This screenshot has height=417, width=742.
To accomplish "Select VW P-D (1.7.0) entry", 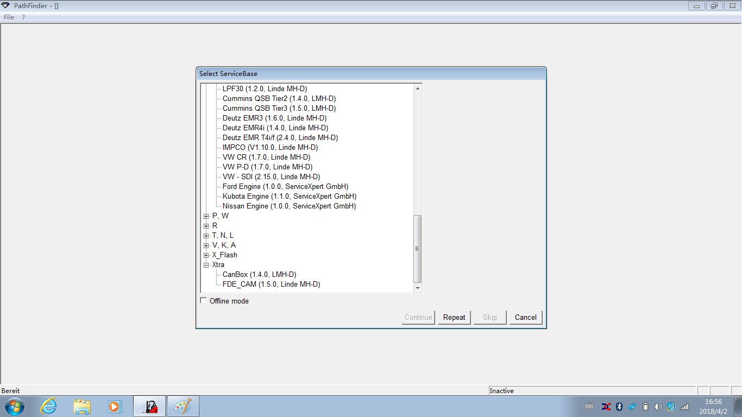I will (x=267, y=167).
